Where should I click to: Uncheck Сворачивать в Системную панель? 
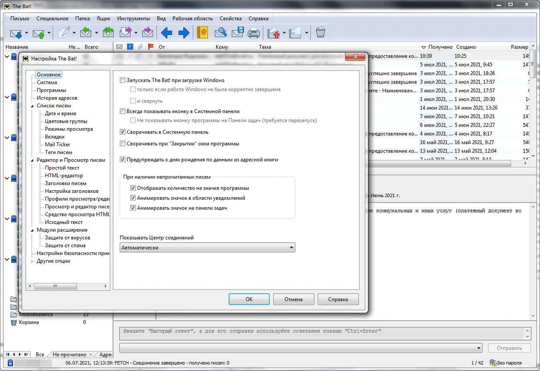tap(122, 132)
